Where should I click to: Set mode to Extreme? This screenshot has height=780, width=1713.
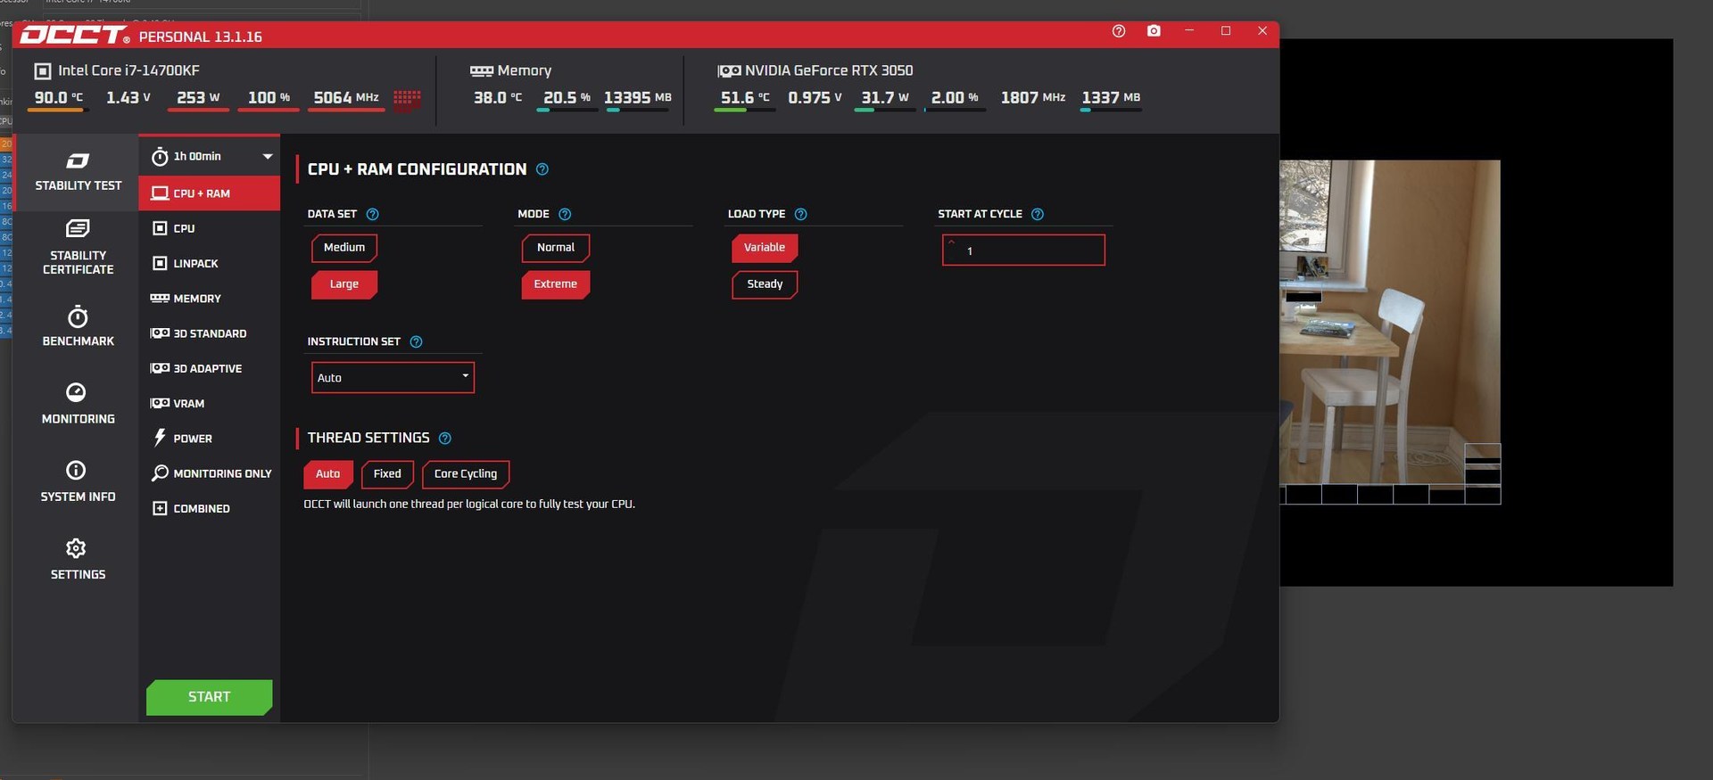pos(556,284)
